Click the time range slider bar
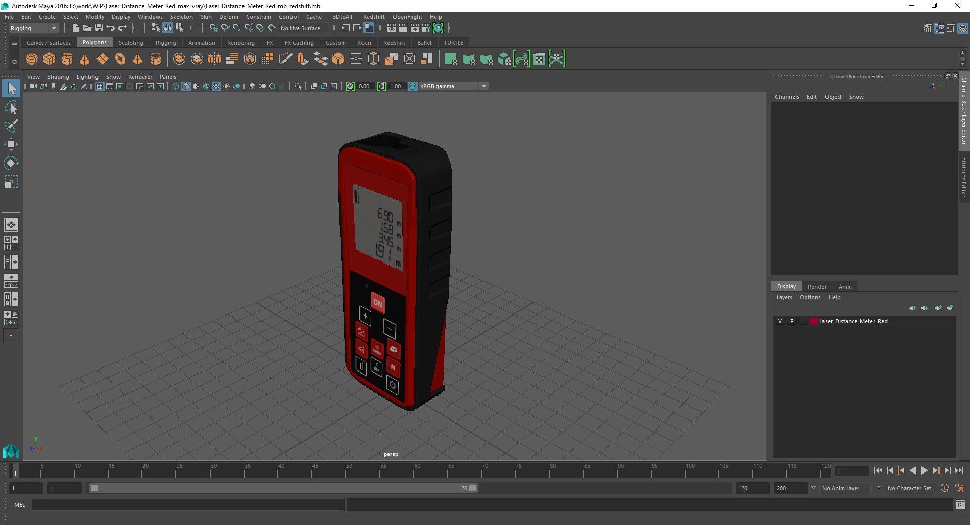Screen dimensions: 970x525 tap(283, 488)
